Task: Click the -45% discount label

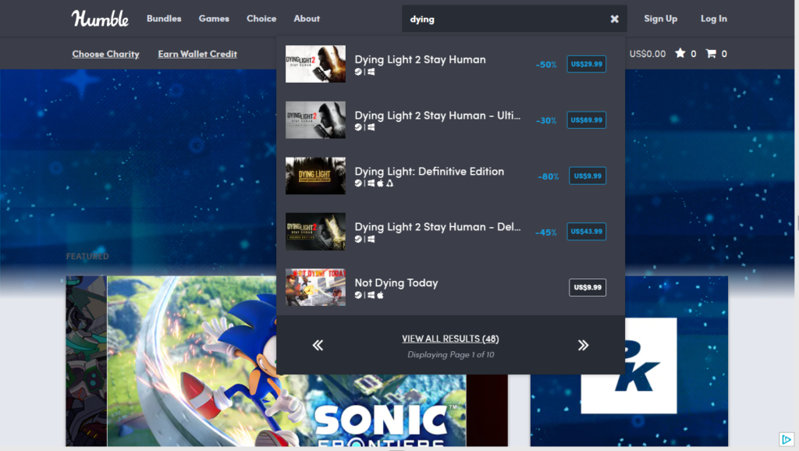Action: (545, 233)
